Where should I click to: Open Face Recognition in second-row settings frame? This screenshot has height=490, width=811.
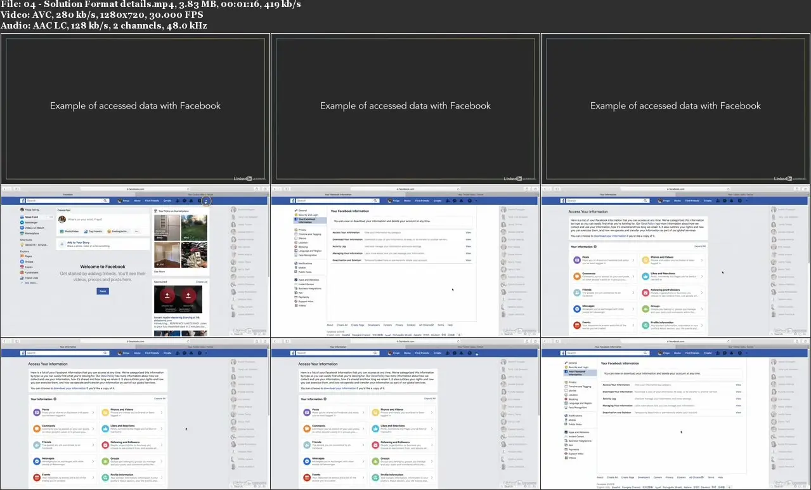click(x=306, y=255)
